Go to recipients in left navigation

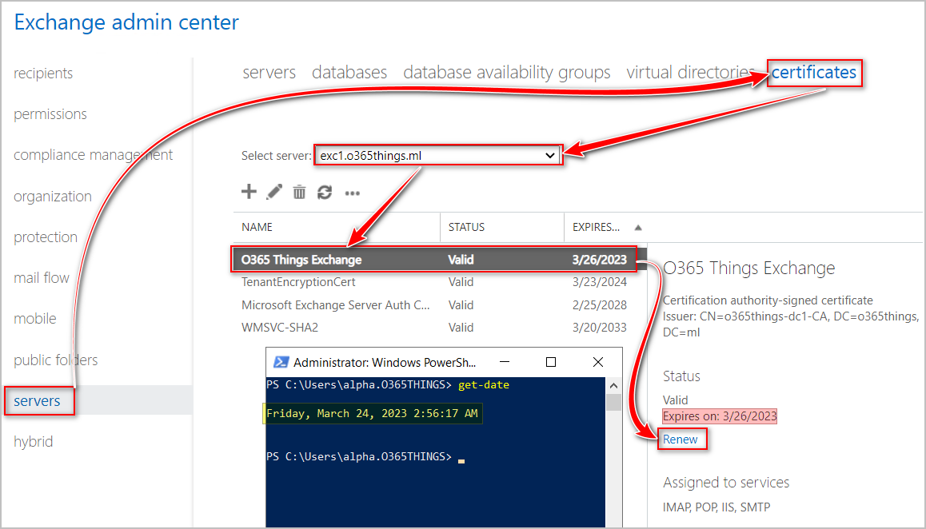point(43,74)
